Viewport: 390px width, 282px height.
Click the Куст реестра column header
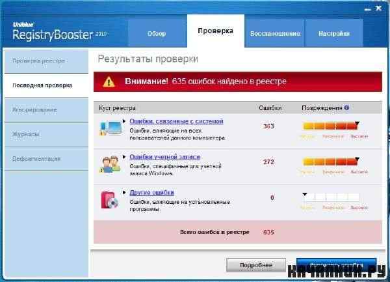117,108
